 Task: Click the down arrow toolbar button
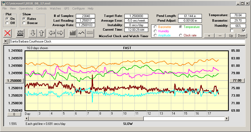point(33,33)
